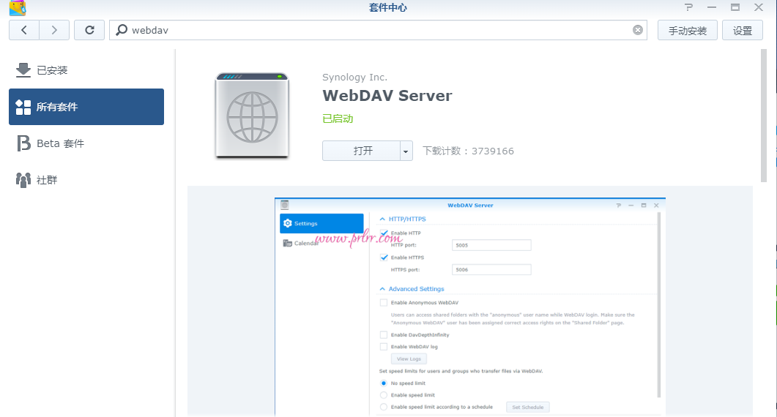Open 设置 from the top toolbar
The width and height of the screenshot is (777, 417).
click(x=742, y=30)
